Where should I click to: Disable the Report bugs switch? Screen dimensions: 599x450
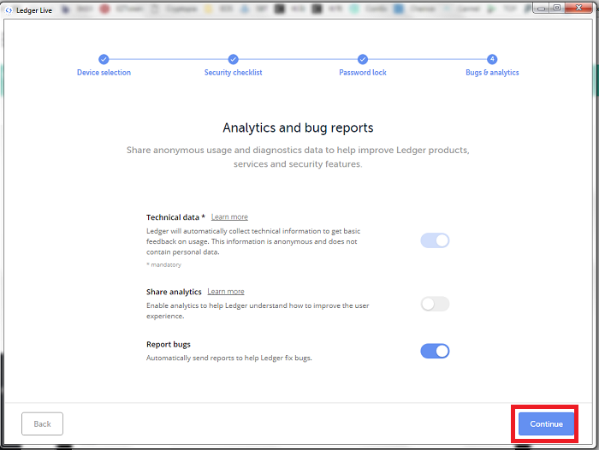435,351
